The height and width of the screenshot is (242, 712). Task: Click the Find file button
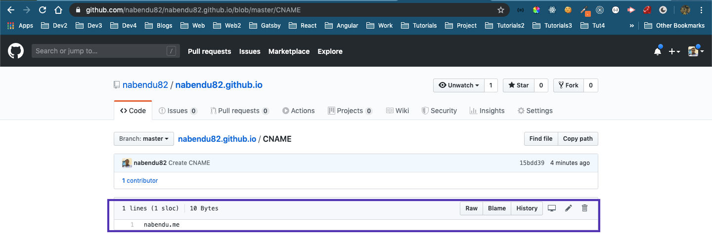(x=541, y=139)
